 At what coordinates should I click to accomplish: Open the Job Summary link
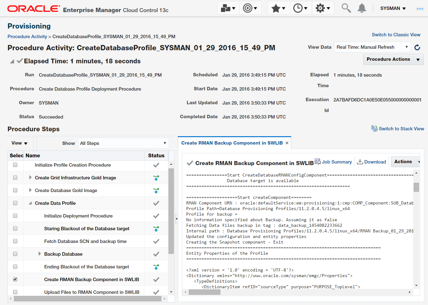[x=337, y=162]
